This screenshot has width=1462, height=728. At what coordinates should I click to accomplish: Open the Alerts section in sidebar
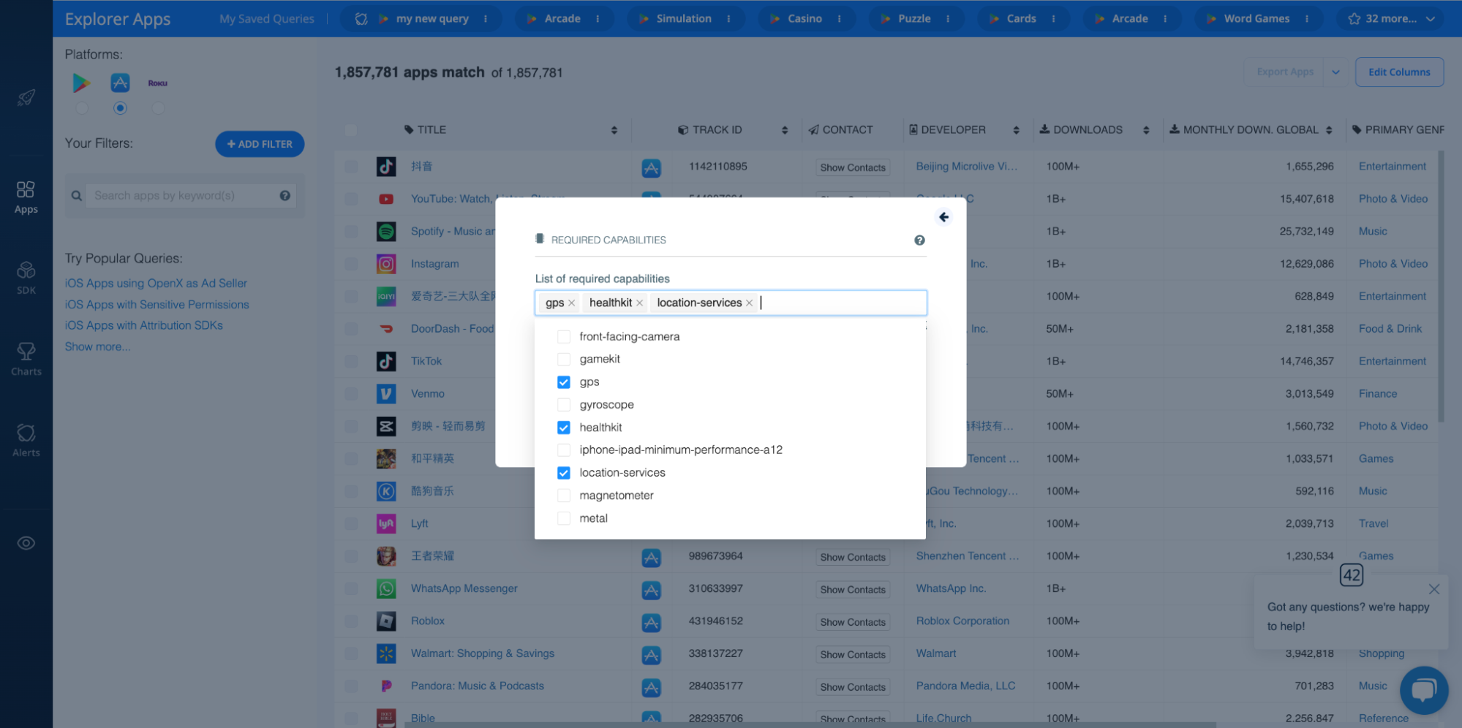point(26,440)
